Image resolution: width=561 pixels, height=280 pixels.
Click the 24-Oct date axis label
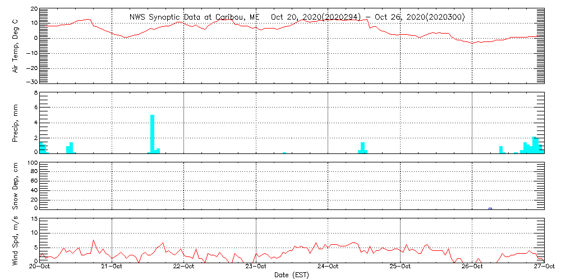point(328,267)
